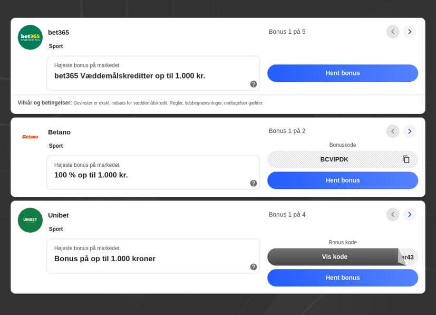Copy the BCVIPDK bonus code
Image resolution: width=436 pixels, height=315 pixels.
406,159
